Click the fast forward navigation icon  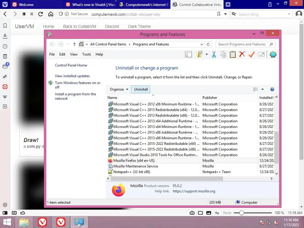click(x=32, y=14)
